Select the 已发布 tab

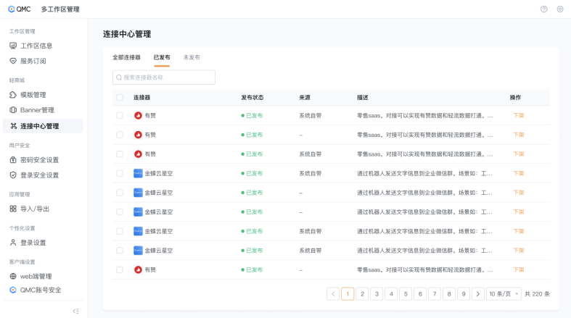click(x=162, y=57)
